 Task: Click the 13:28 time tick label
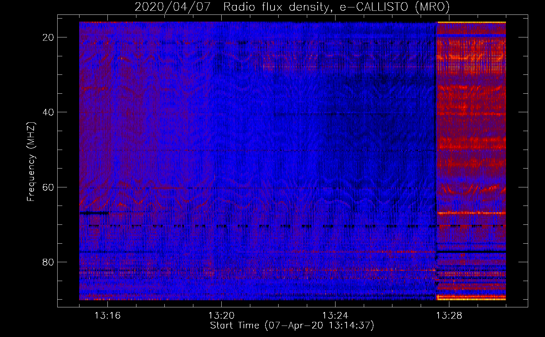click(x=449, y=316)
